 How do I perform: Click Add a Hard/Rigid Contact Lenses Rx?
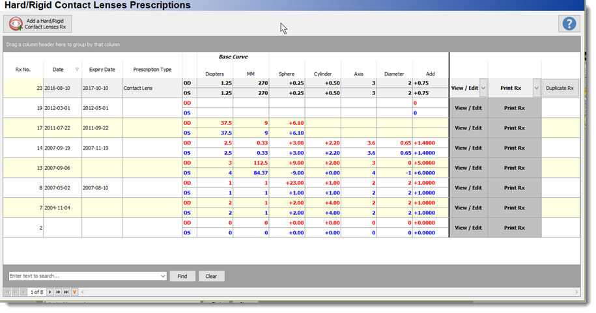point(38,24)
